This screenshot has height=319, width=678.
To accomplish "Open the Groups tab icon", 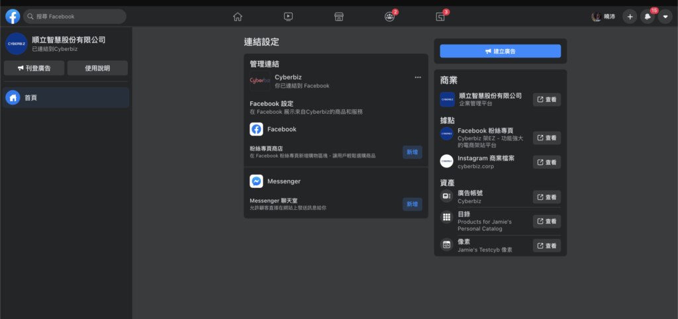I will pos(389,17).
